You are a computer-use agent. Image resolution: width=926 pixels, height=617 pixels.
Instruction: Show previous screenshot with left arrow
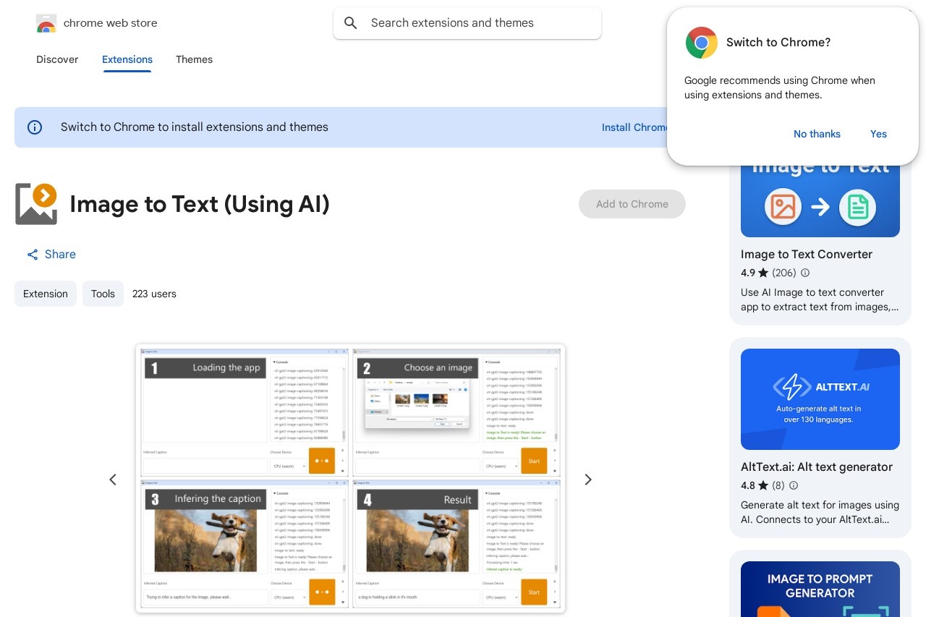tap(113, 480)
